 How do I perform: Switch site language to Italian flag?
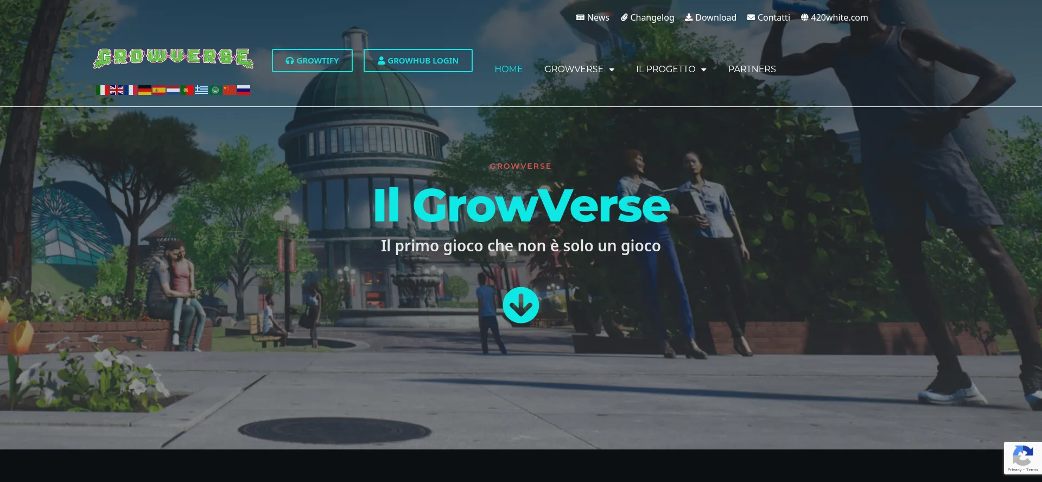pyautogui.click(x=102, y=90)
